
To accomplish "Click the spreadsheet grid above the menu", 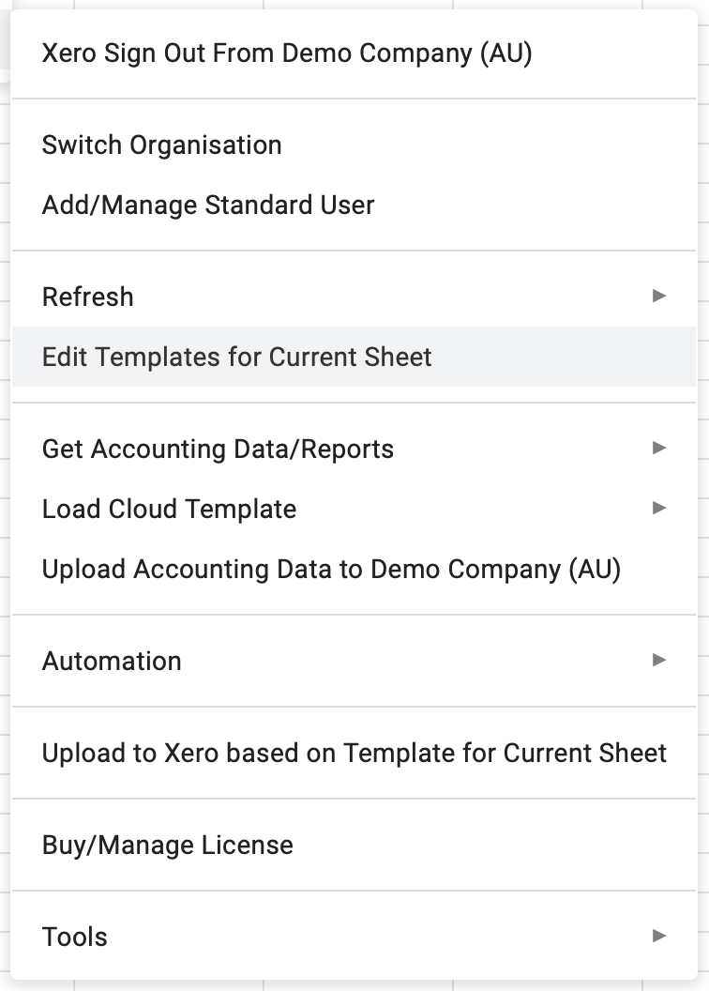I will 354,4.
